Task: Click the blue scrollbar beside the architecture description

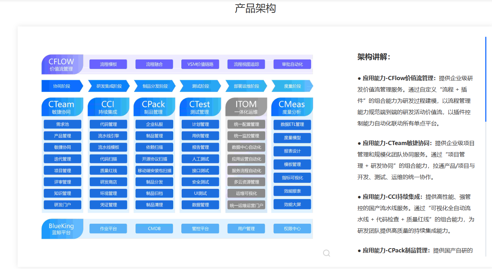Action: point(486,79)
